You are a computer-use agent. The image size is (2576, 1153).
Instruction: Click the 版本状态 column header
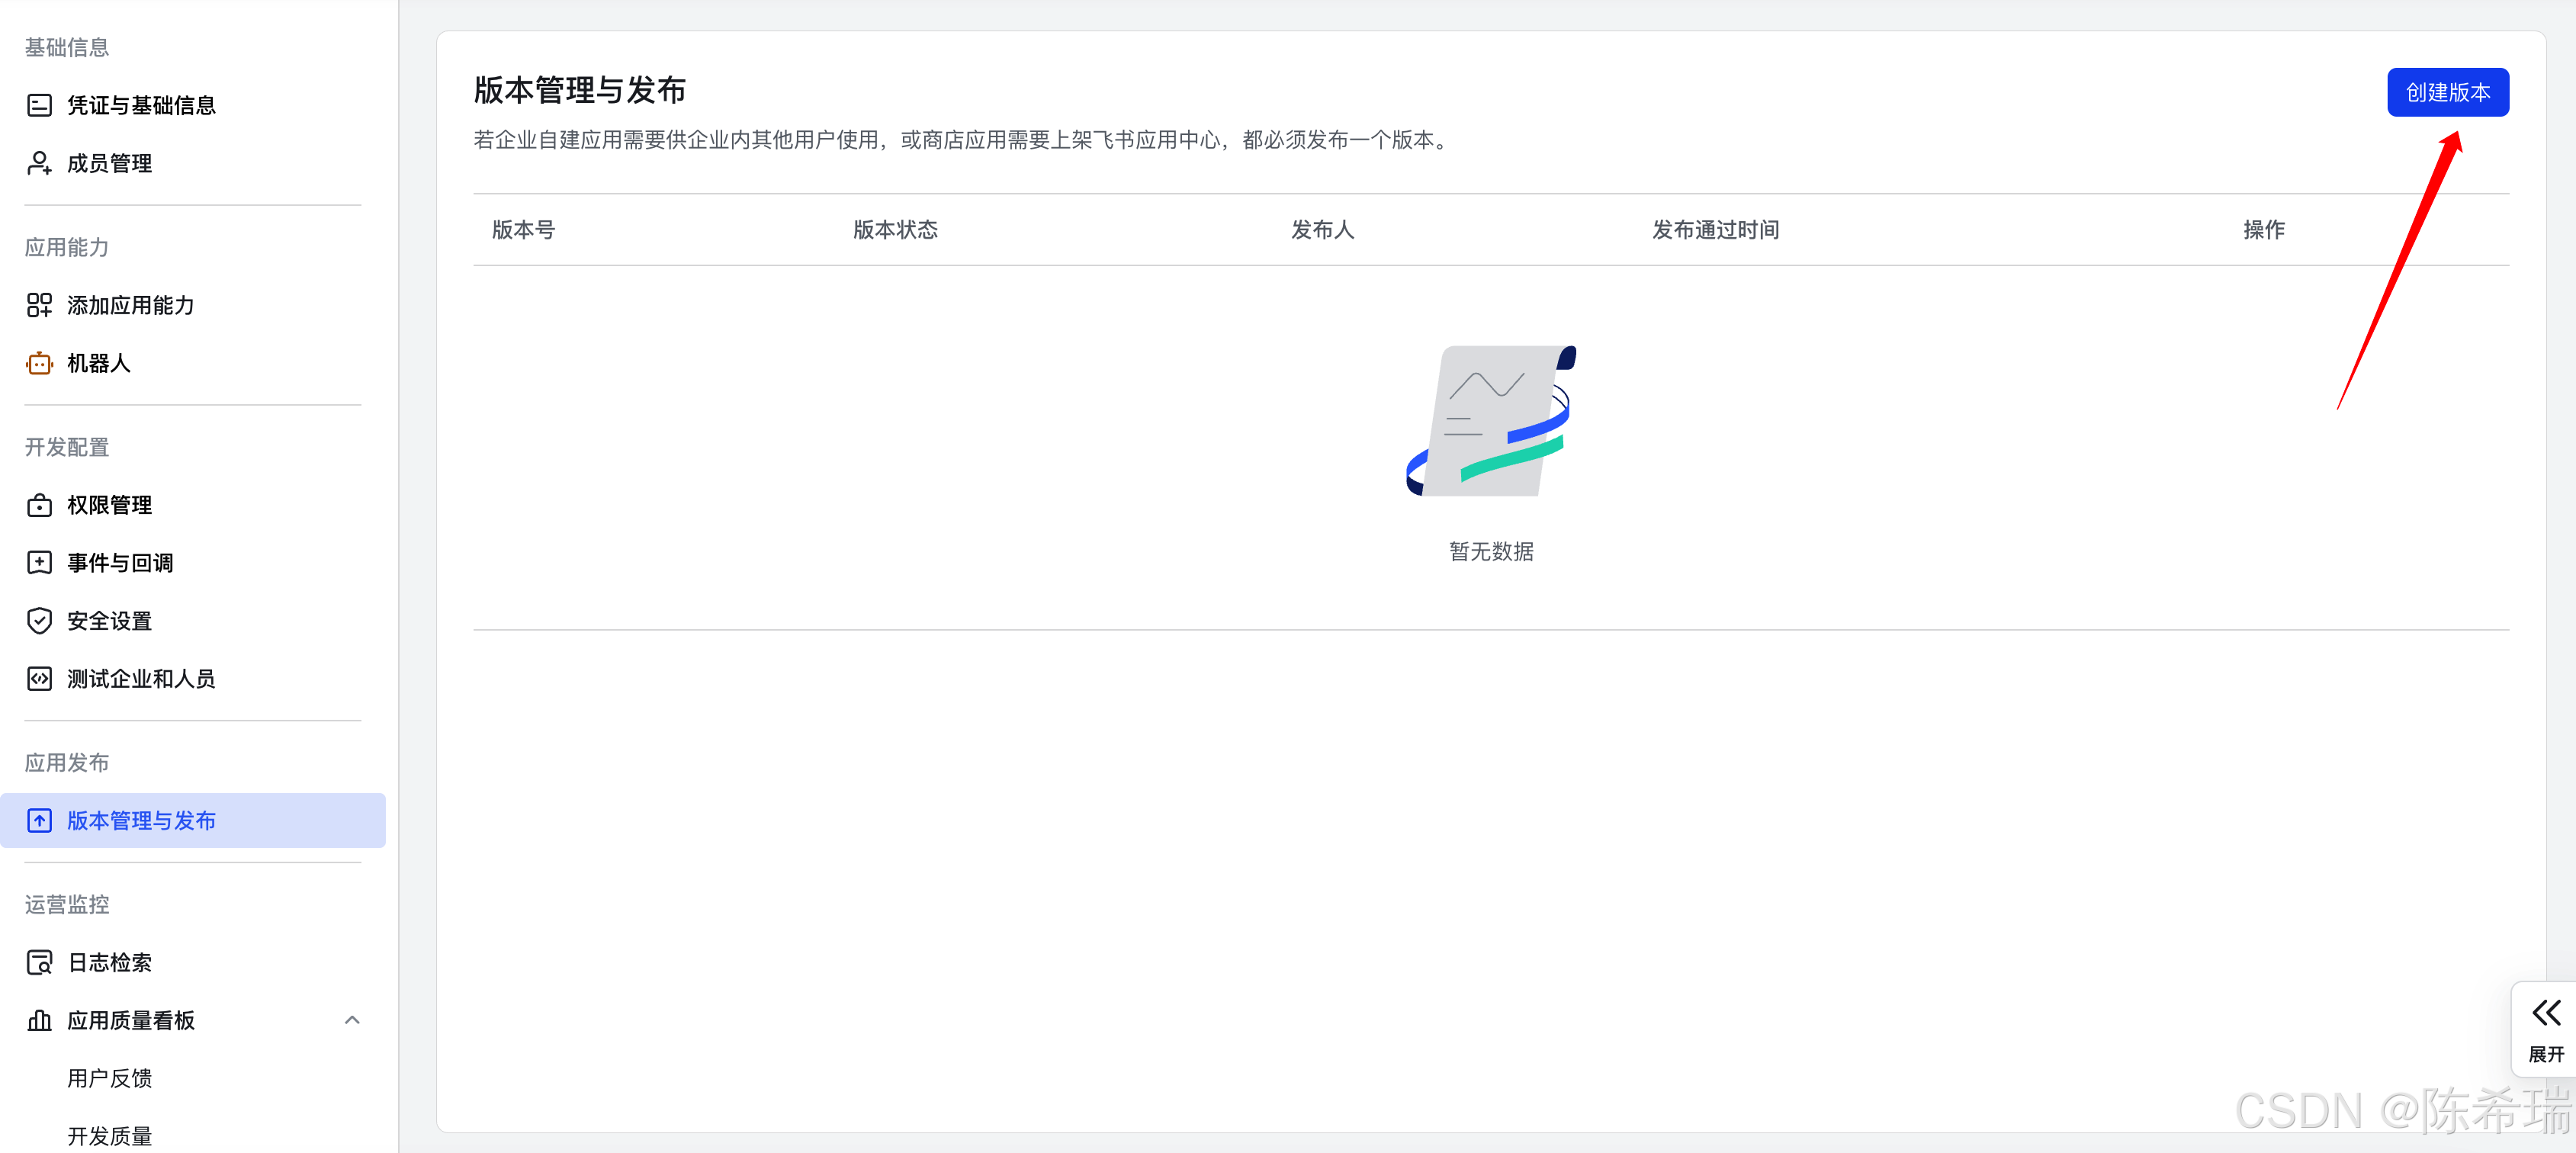895,229
